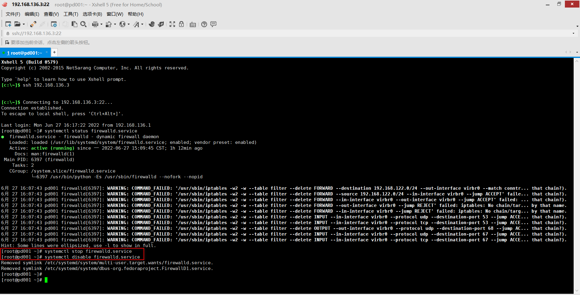Image resolution: width=580 pixels, height=295 pixels.
Task: Click the 'Connection established.' line
Action: click(x=32, y=108)
